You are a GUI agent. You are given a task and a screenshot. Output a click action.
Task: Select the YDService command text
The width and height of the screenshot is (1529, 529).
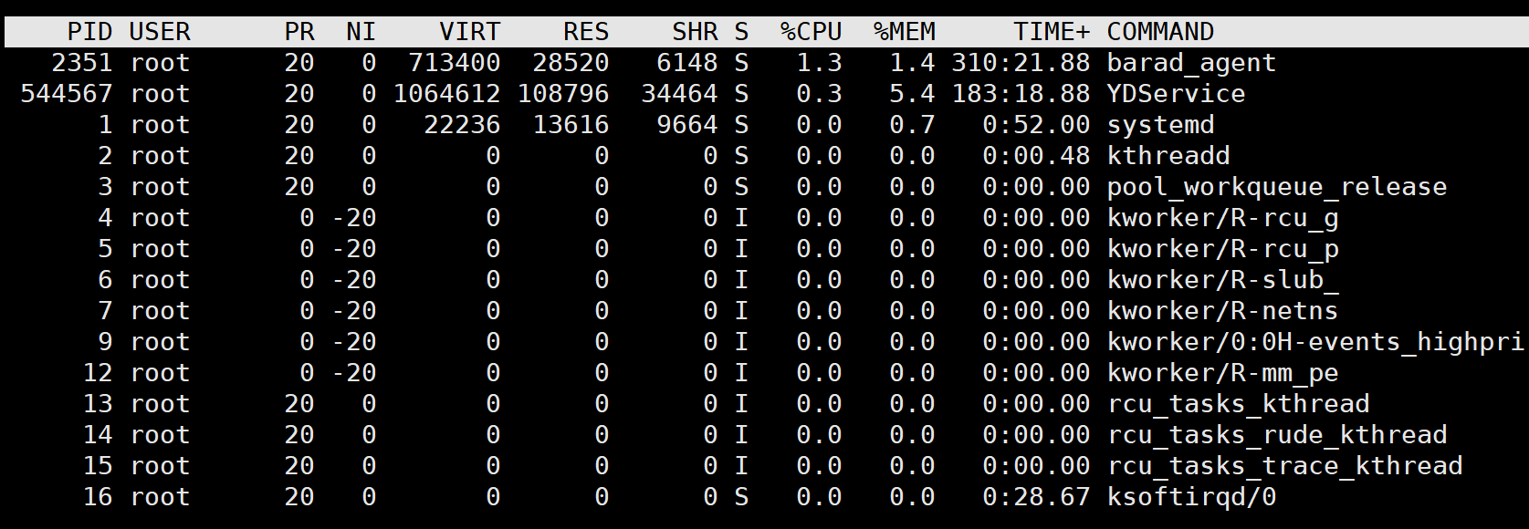[x=1176, y=94]
